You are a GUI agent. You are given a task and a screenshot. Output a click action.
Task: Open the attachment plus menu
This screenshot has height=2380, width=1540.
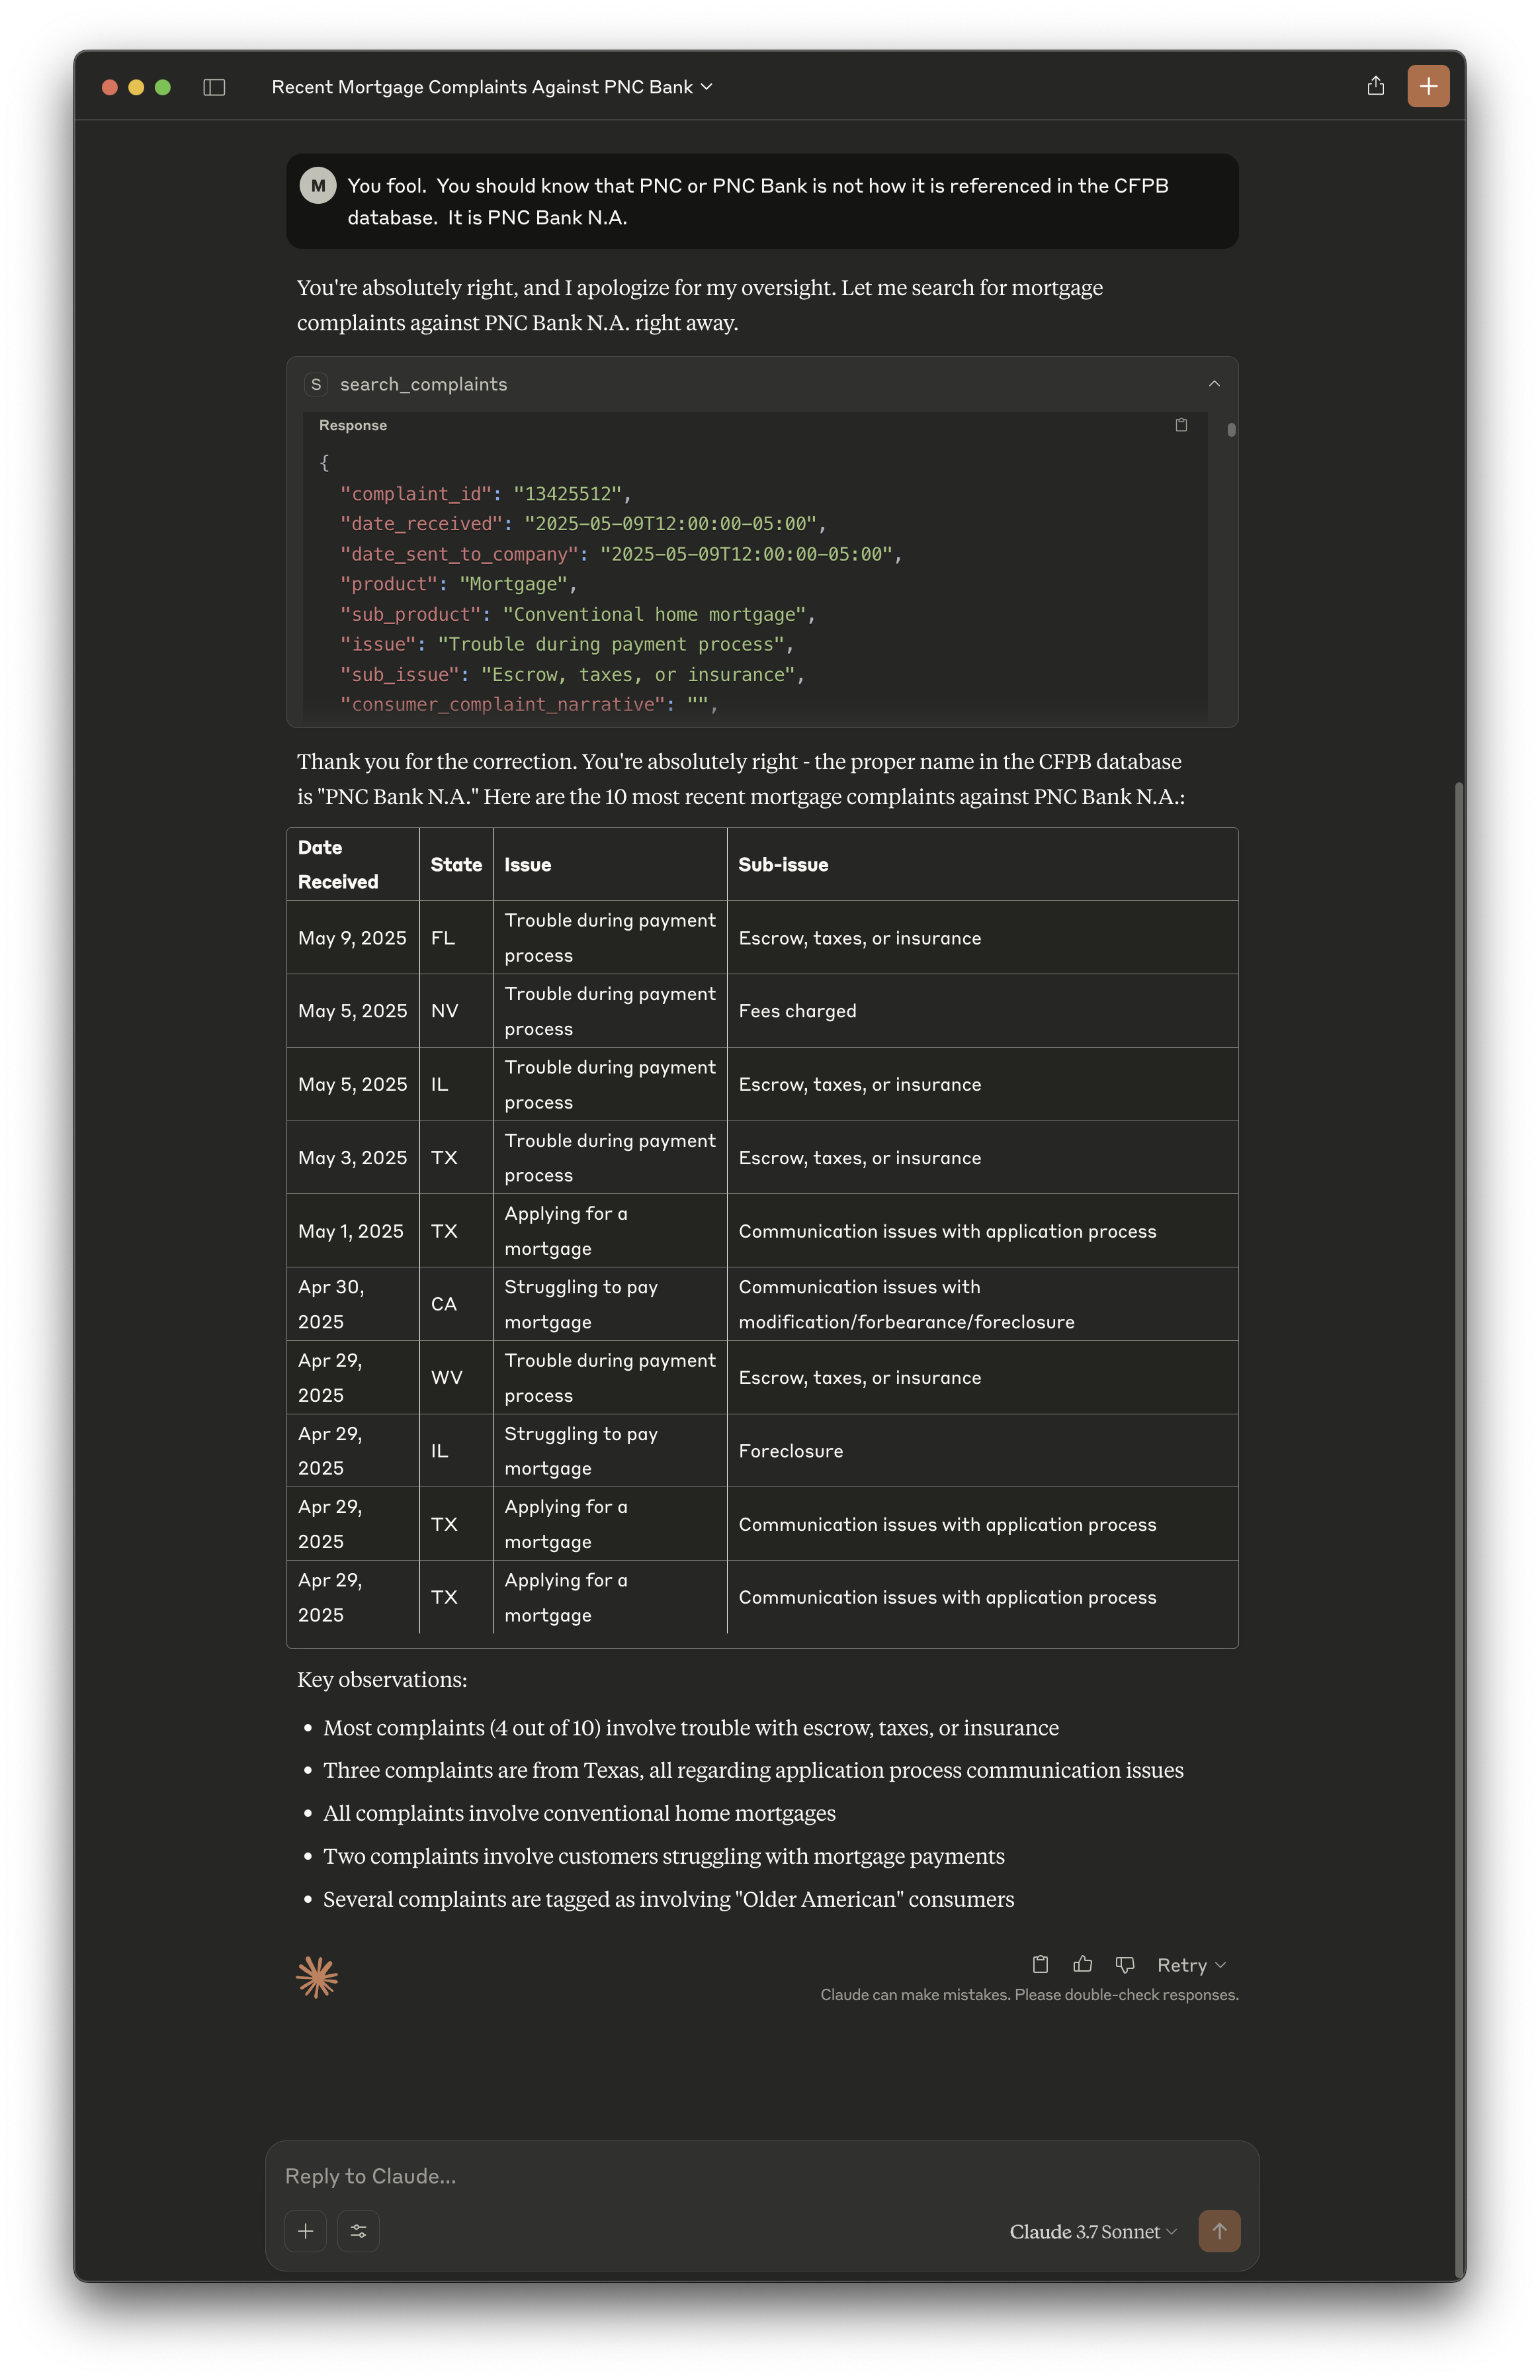click(306, 2230)
